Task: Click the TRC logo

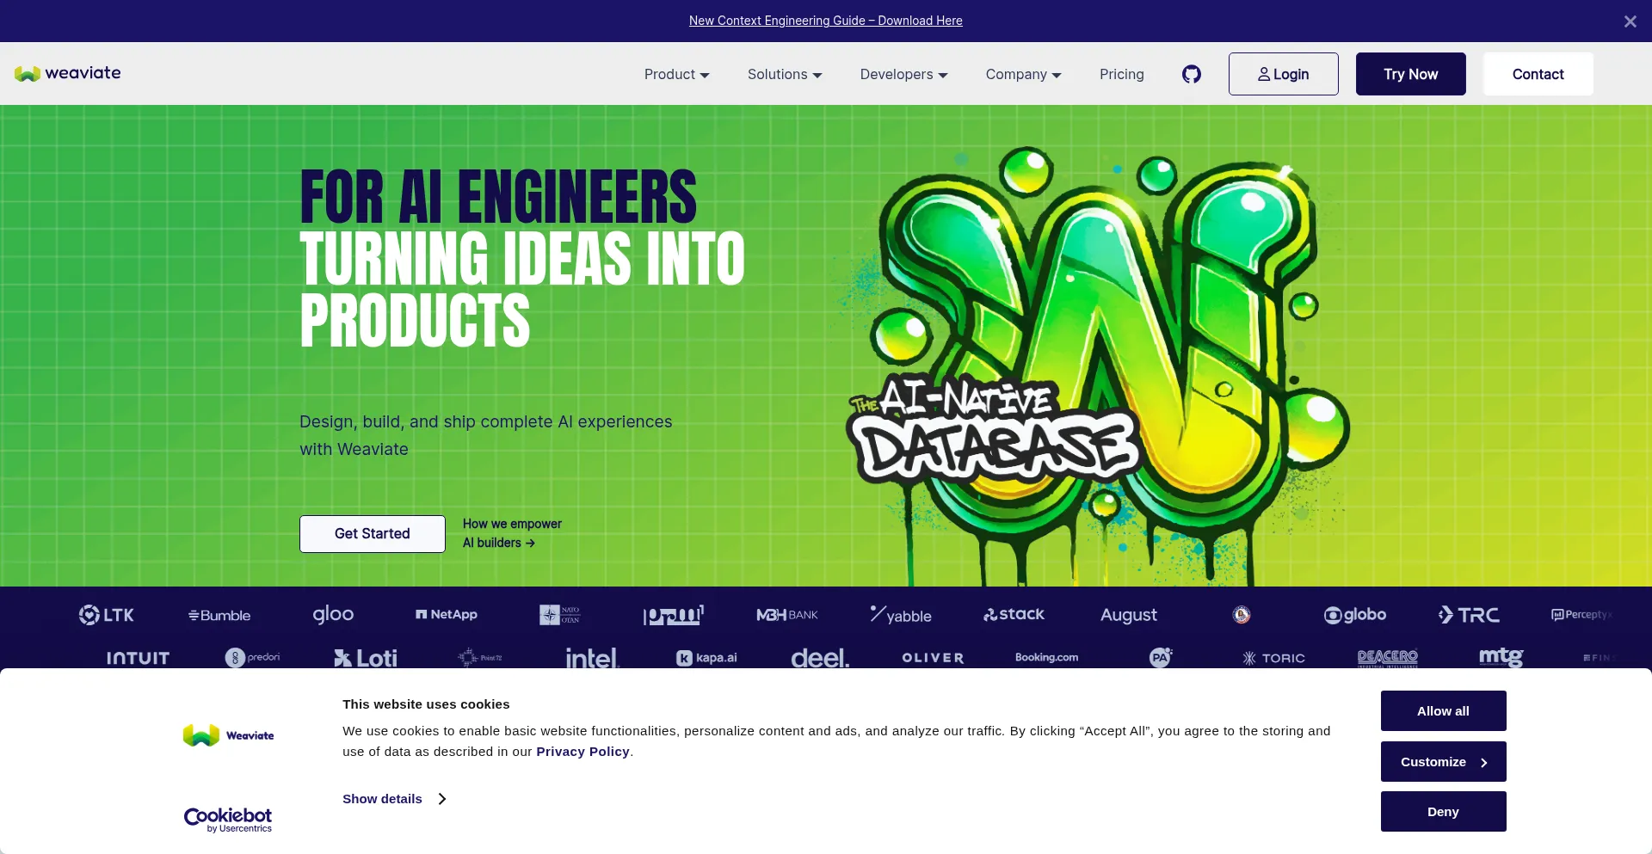Action: (1468, 615)
